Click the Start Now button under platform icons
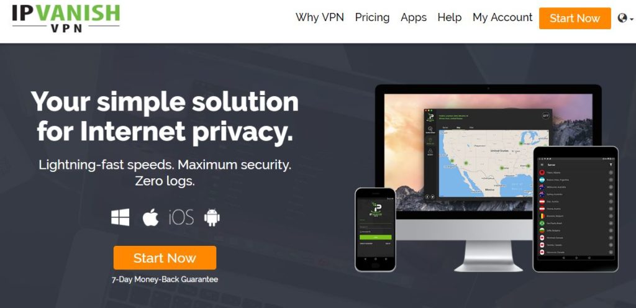636x308 pixels. pyautogui.click(x=165, y=258)
